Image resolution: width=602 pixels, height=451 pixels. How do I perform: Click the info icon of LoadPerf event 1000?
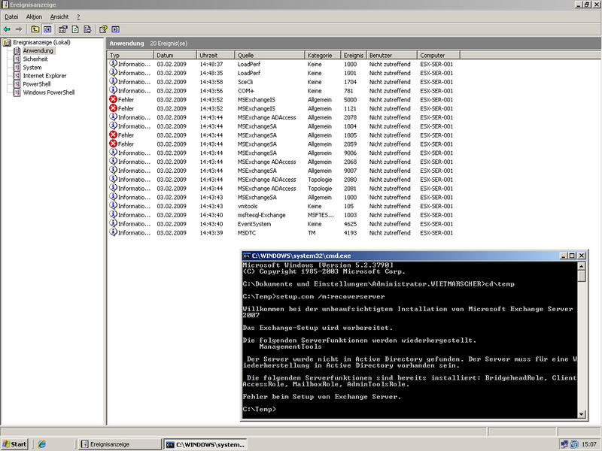pyautogui.click(x=114, y=64)
